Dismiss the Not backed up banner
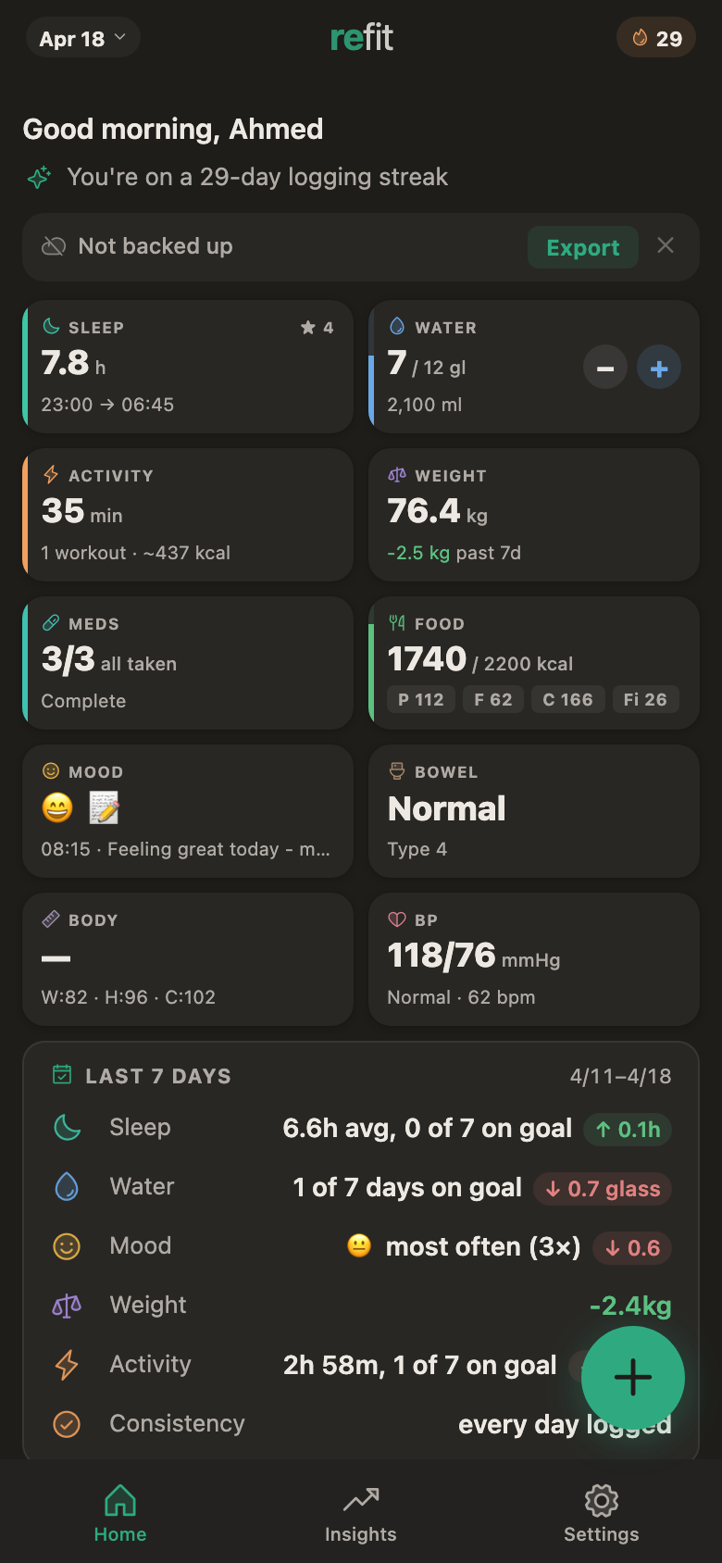Screen dimensions: 722x1563 tap(665, 245)
